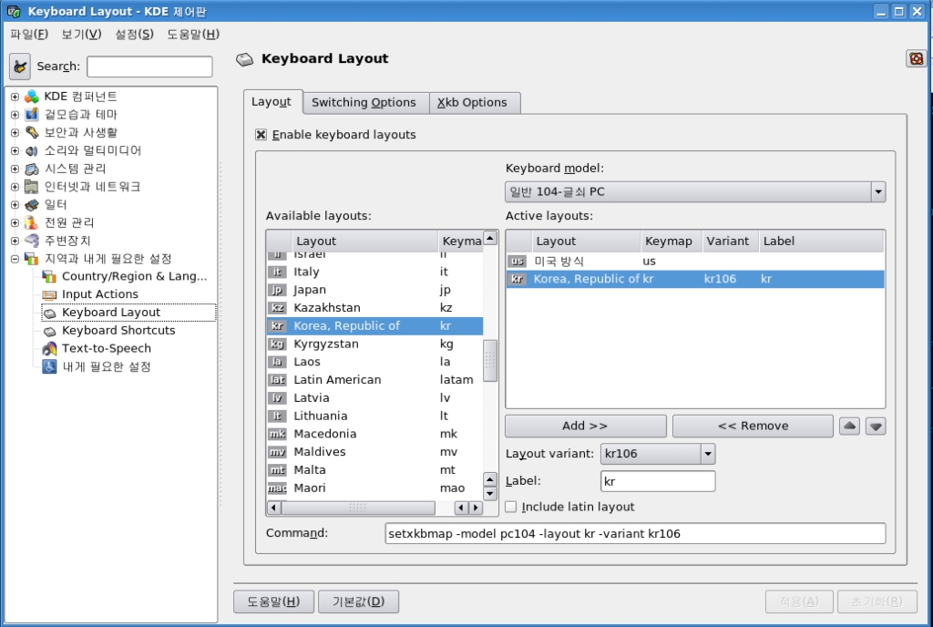Click the 시스템 관리 category icon

[32, 169]
